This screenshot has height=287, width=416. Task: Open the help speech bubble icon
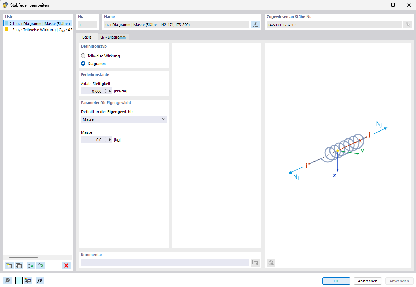coord(7,281)
